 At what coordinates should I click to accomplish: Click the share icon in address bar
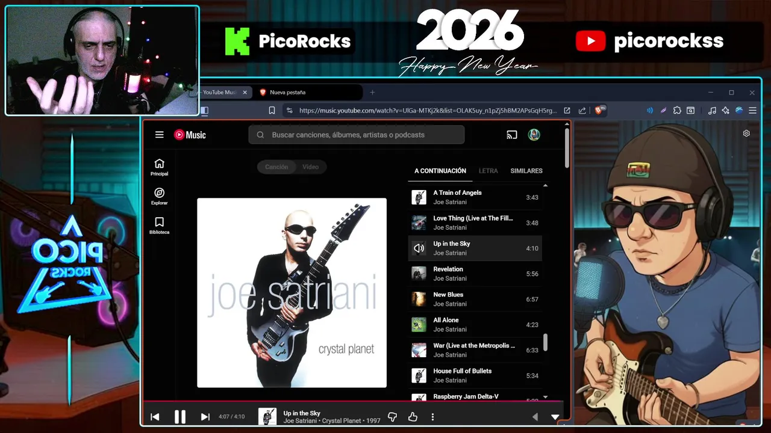click(582, 111)
